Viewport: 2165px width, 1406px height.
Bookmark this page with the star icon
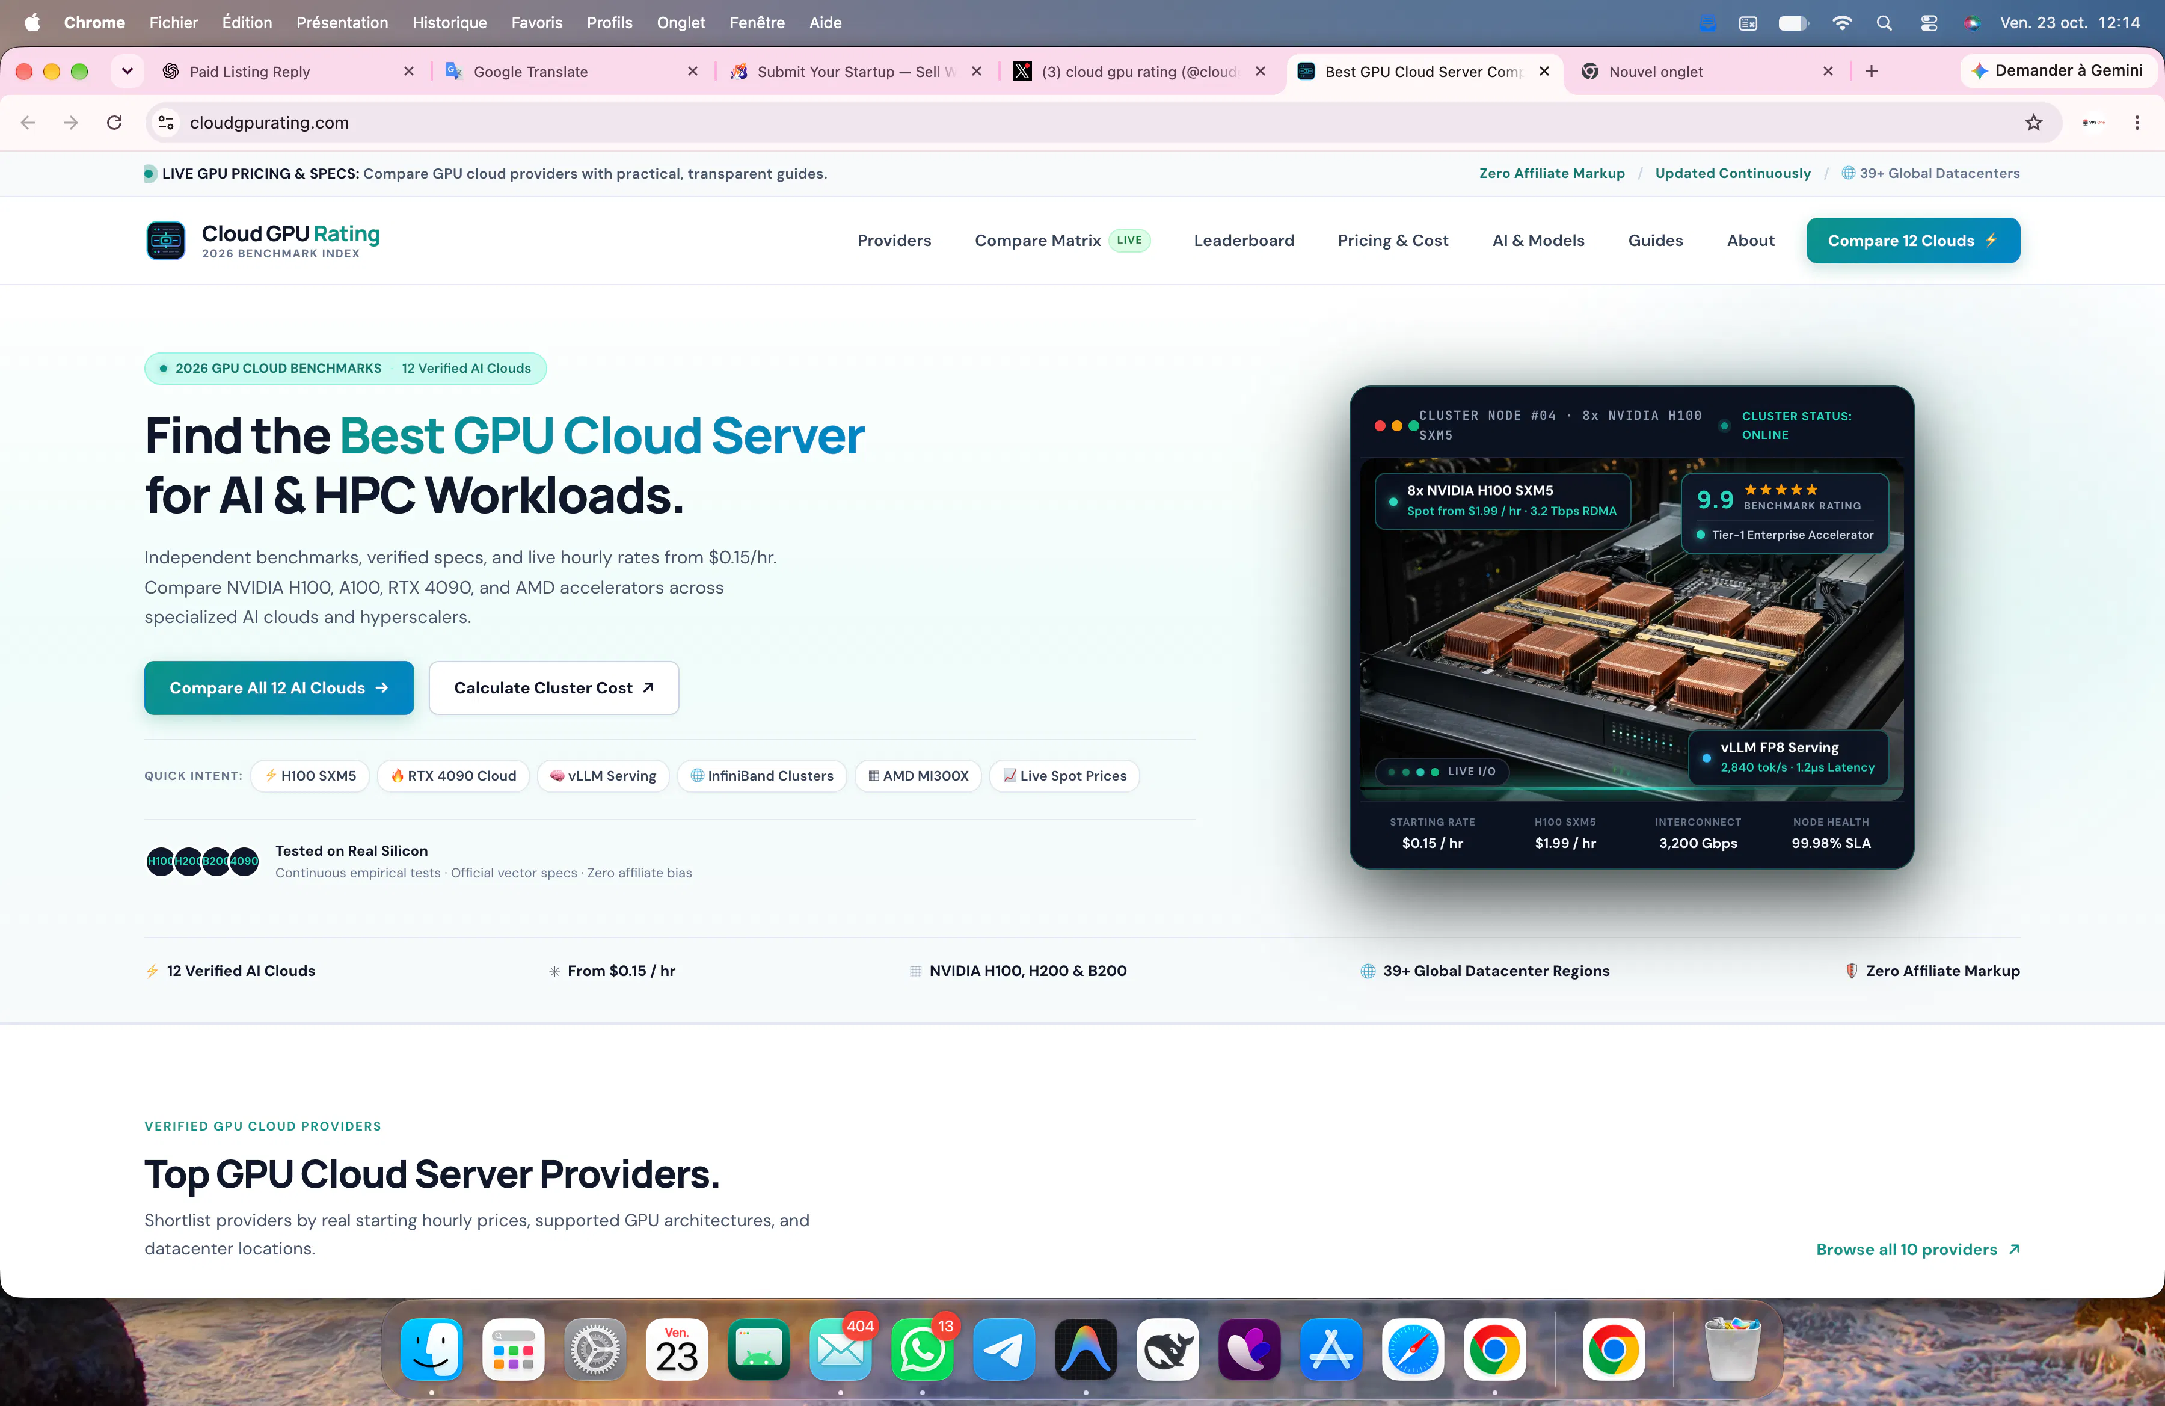pyautogui.click(x=2034, y=122)
